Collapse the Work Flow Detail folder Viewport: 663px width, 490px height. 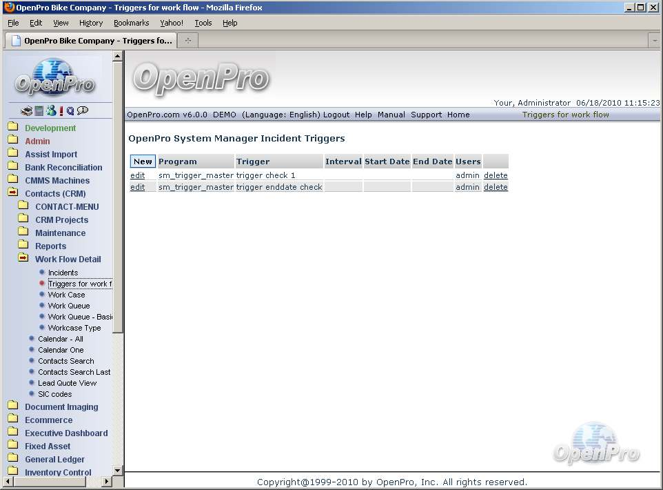[23, 259]
